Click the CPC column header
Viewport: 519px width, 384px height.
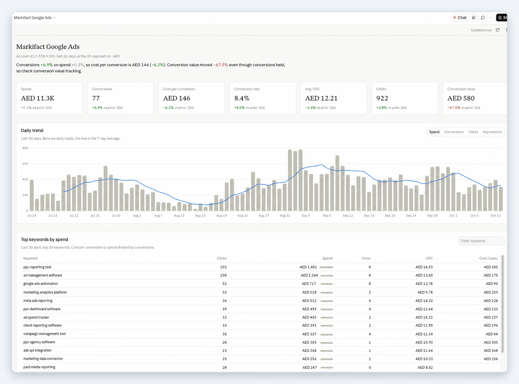click(x=429, y=258)
